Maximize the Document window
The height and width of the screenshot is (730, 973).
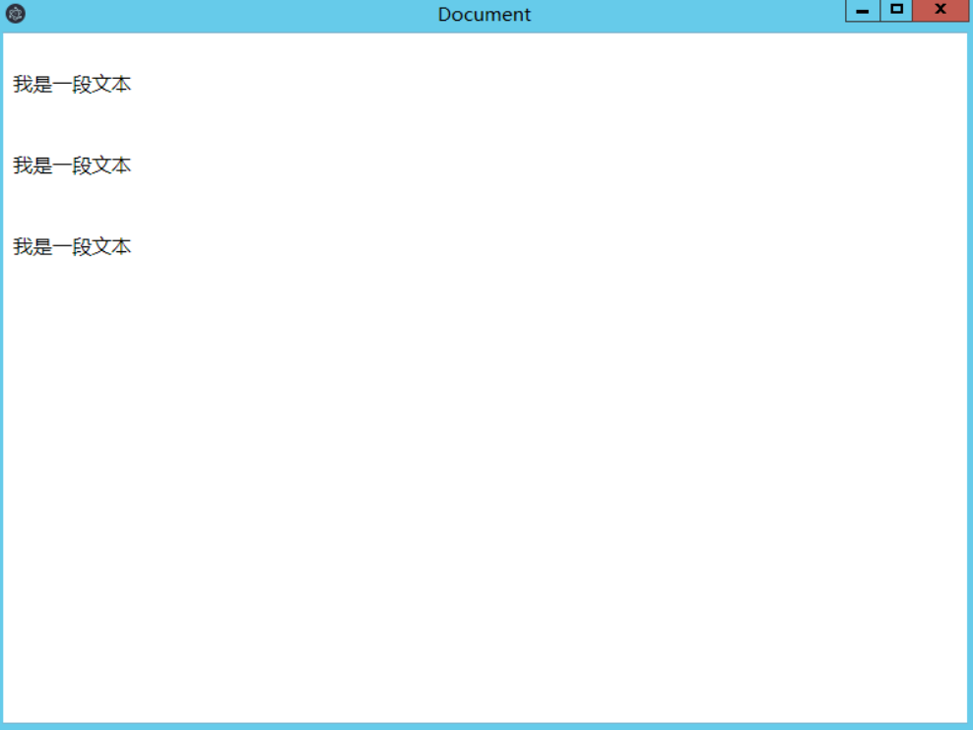coord(896,11)
